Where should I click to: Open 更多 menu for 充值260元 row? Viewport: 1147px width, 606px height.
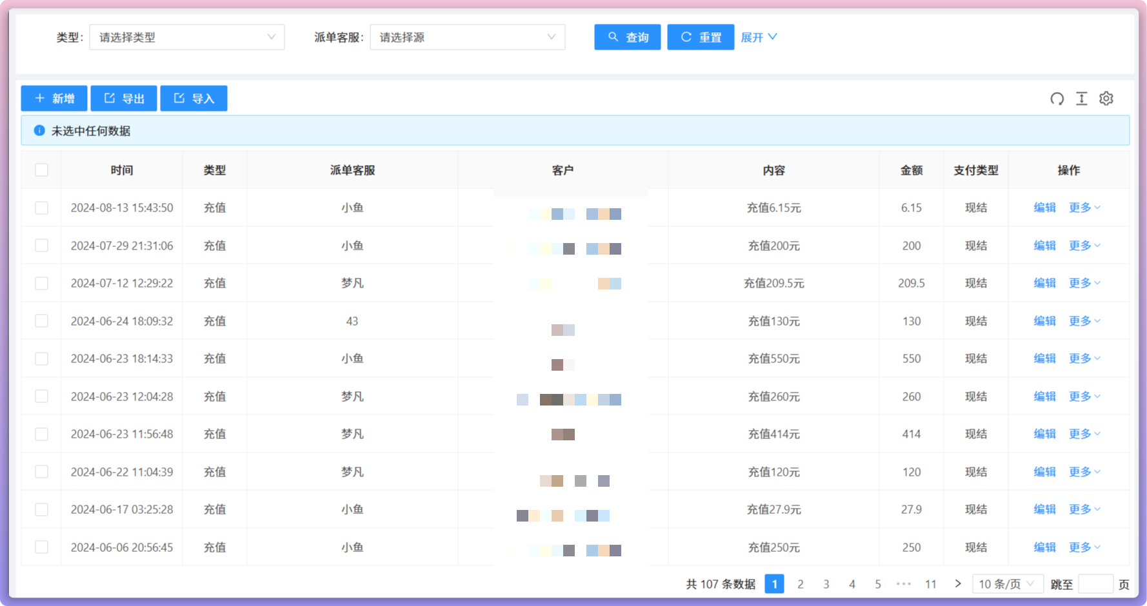click(x=1084, y=396)
